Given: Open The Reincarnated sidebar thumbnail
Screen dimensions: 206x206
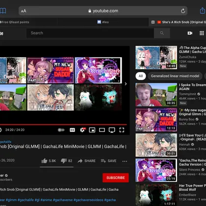Looking at the screenshot, I should 156,170.
